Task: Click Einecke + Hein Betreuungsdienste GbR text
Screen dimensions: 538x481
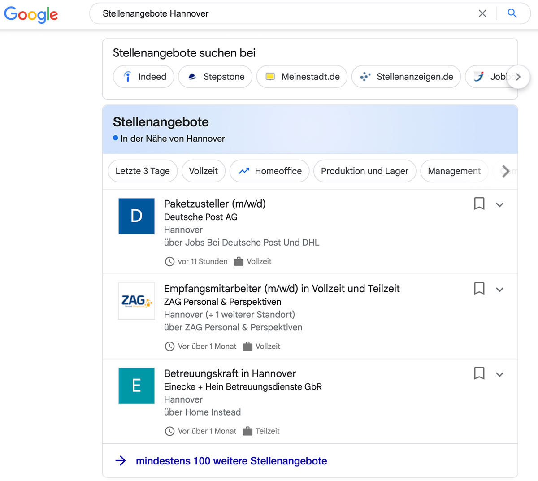Action: pos(243,386)
